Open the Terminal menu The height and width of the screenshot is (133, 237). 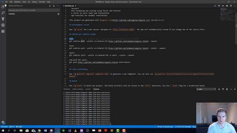pyautogui.click(x=42, y=2)
